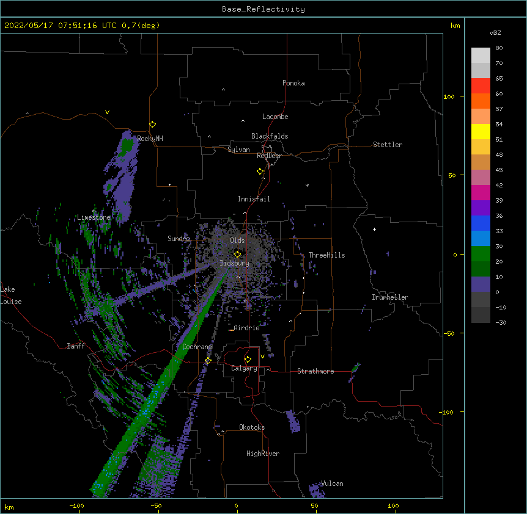The width and height of the screenshot is (527, 514).
Task: Select the Cochrane label
Action: [197, 347]
